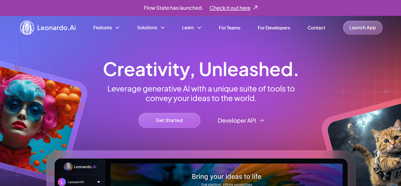Open the Check it out here link

pos(230,8)
